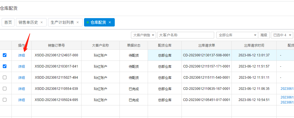Open 详细 for order XSDD-20230612103017-841
The image size is (294, 118).
pyautogui.click(x=21, y=66)
